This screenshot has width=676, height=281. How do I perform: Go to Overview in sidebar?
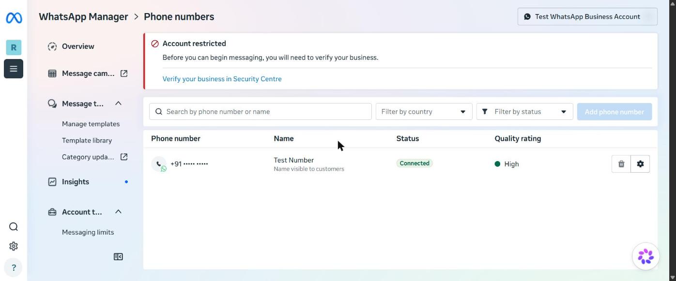[78, 46]
